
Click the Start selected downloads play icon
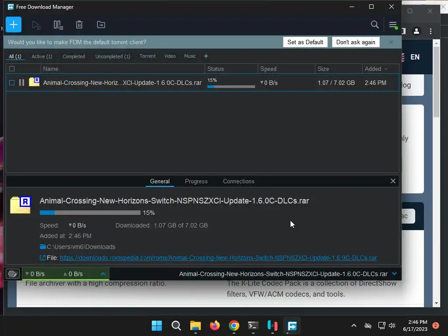tap(36, 25)
